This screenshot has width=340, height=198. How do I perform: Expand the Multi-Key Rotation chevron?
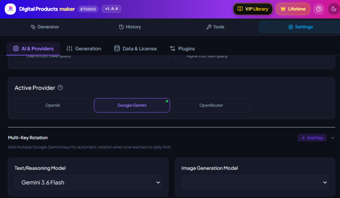332,138
